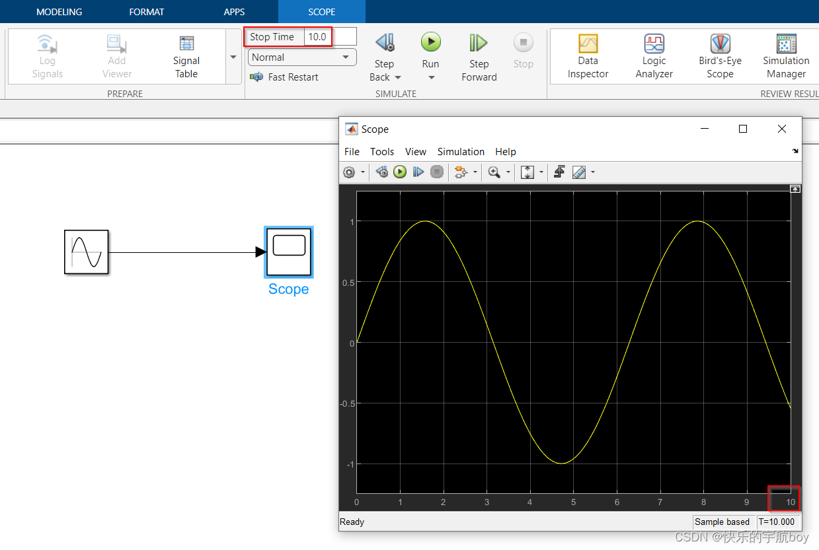Switch to the APPS ribbon tab

pos(234,12)
